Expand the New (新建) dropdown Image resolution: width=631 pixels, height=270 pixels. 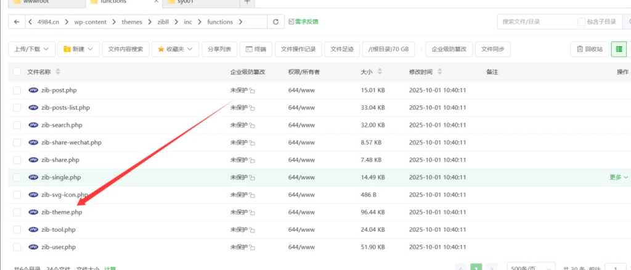(79, 49)
